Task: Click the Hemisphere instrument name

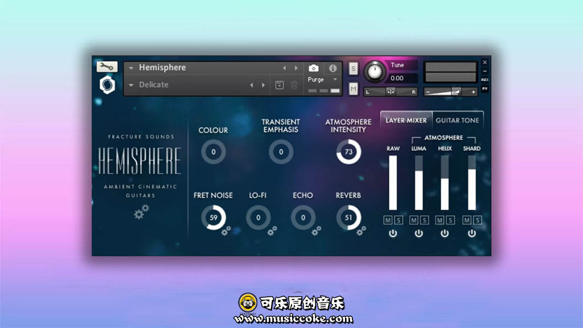Action: [x=162, y=68]
